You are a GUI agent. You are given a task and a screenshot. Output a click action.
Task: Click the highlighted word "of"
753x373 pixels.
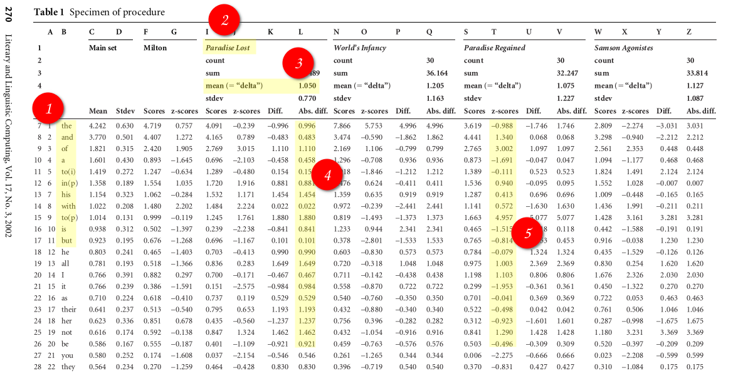(x=65, y=149)
